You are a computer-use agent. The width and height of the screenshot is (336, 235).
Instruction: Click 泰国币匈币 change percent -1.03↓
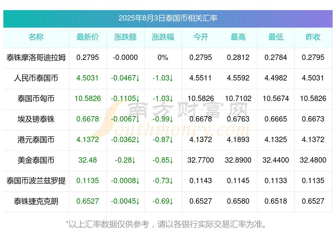tap(163, 99)
